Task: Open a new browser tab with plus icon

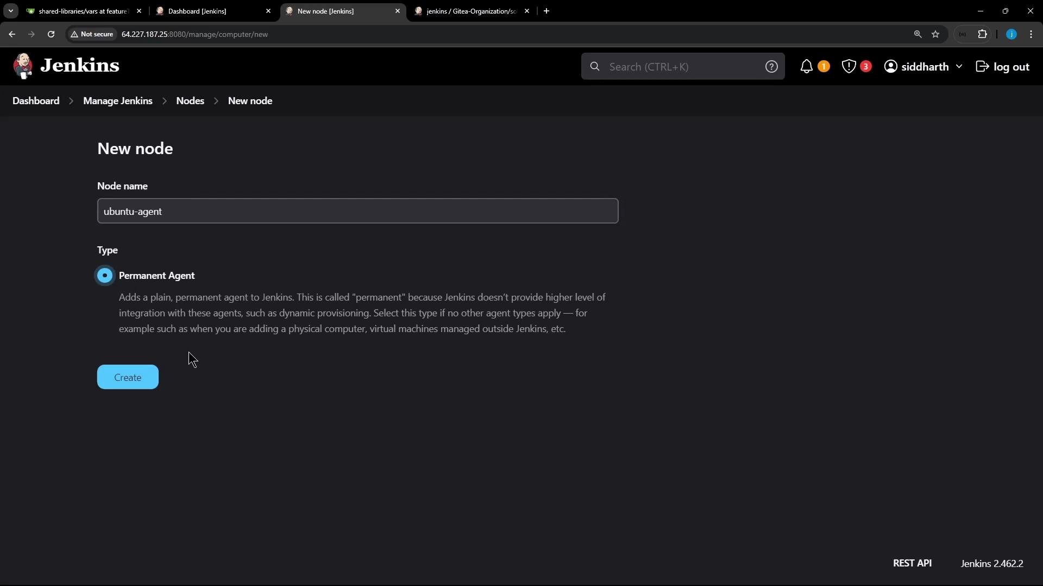Action: pyautogui.click(x=546, y=11)
